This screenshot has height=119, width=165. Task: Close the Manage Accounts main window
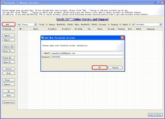pos(162,3)
